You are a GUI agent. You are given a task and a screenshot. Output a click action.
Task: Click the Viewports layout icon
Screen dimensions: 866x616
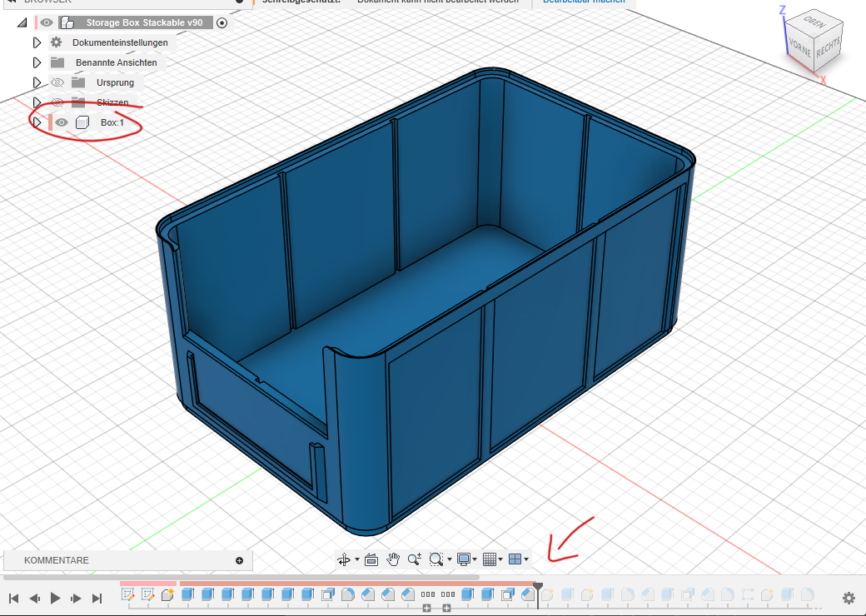(515, 559)
